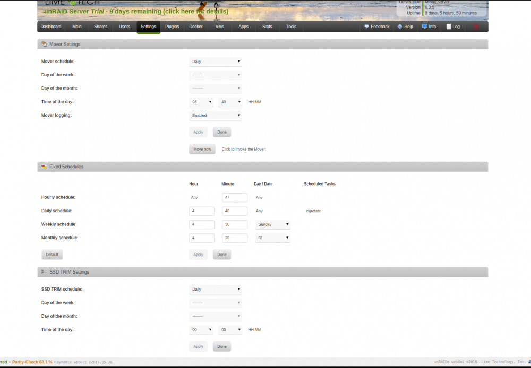The image size is (531, 368).
Task: Open the Docker tab
Action: coord(196,27)
